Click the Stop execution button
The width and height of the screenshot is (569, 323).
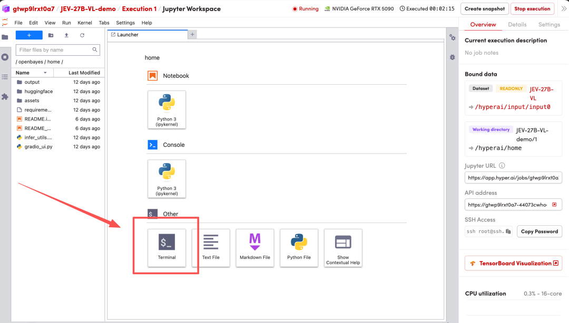click(x=532, y=9)
